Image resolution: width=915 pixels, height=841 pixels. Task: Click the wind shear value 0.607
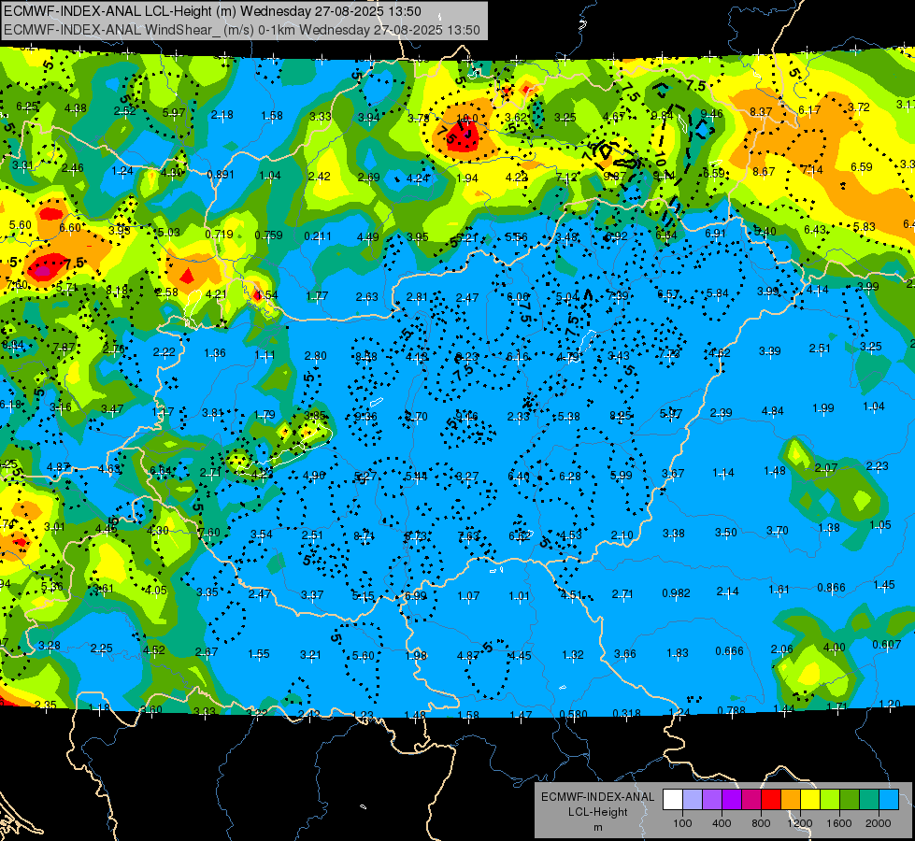[x=886, y=645]
